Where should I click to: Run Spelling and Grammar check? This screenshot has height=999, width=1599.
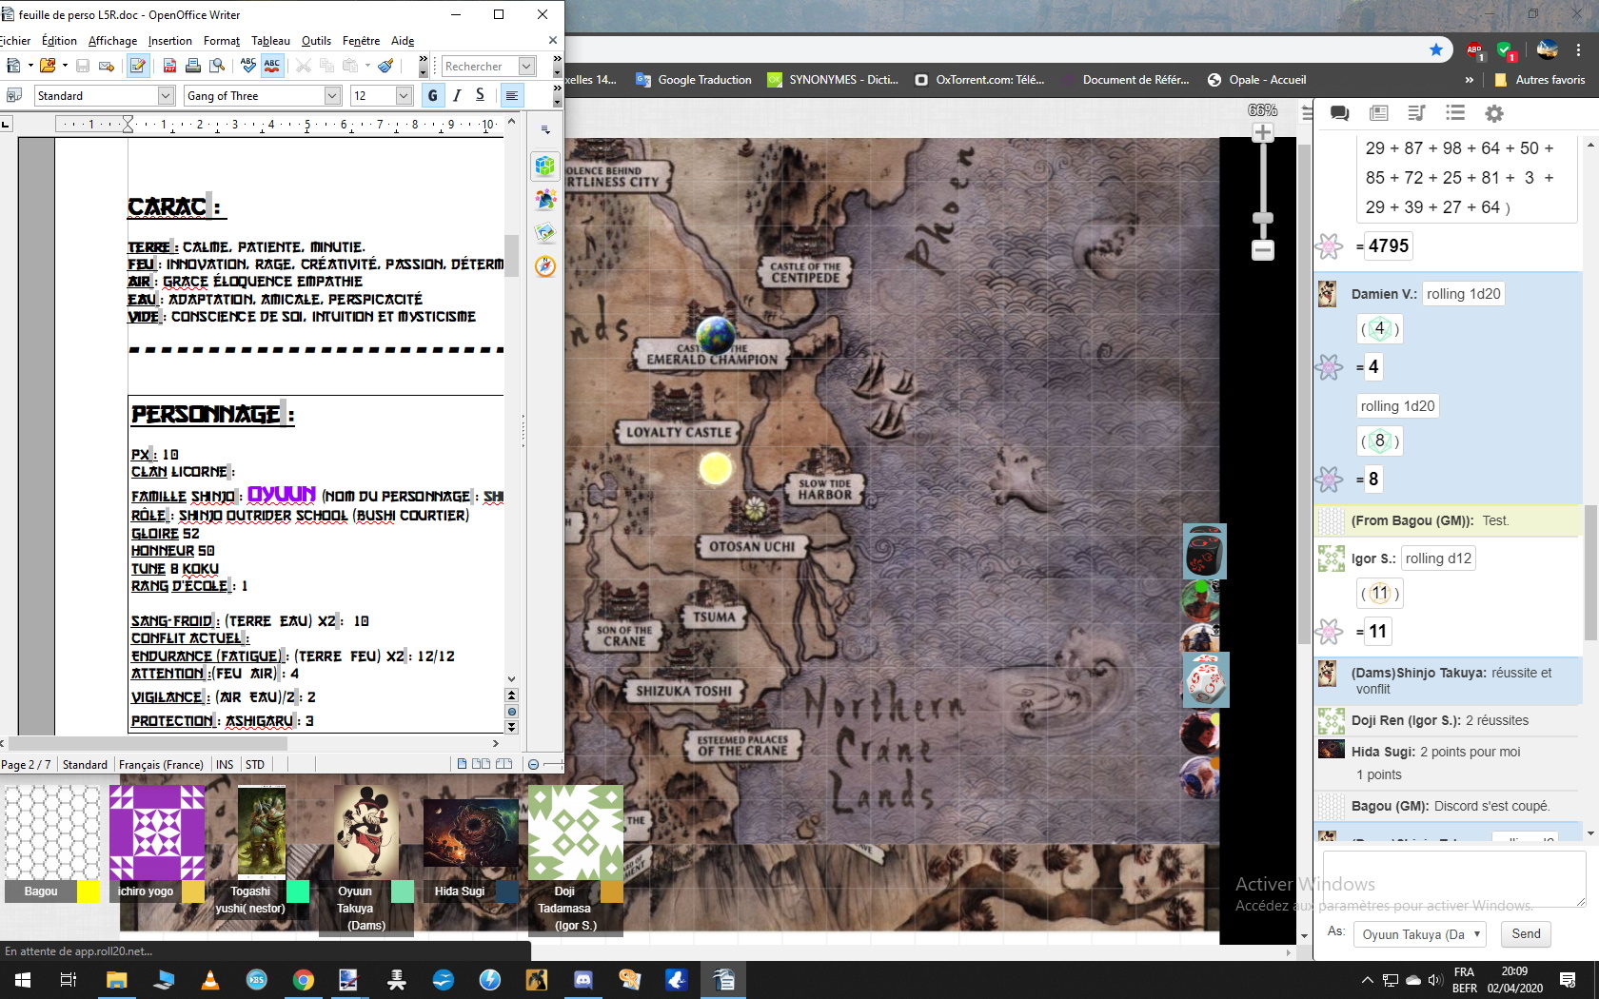[248, 66]
